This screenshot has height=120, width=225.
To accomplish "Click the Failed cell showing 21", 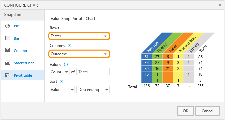I will (x=168, y=68).
